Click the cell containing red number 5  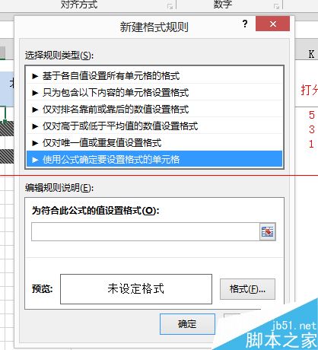coord(311,115)
